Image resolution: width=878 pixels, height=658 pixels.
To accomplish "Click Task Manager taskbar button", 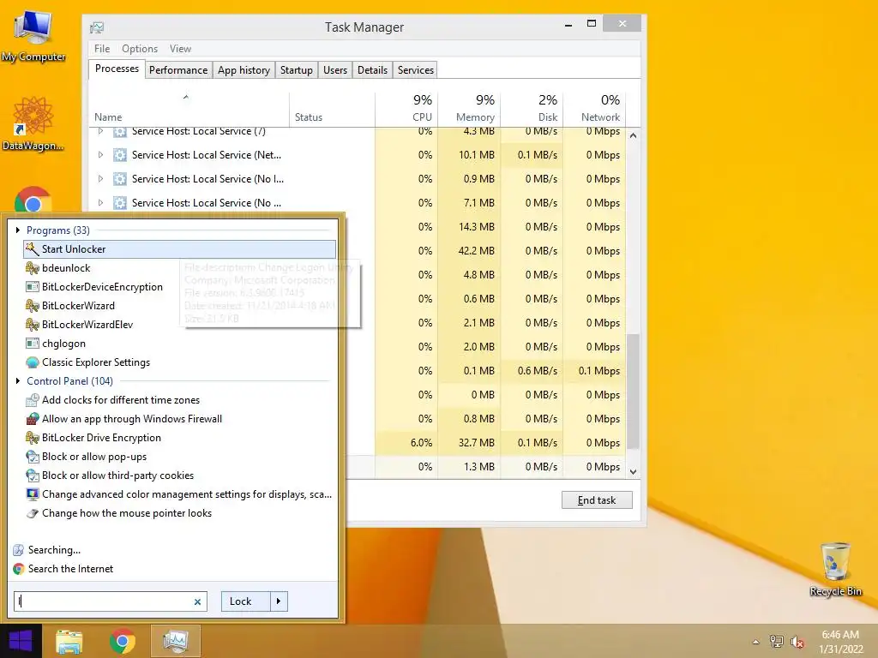I will [176, 641].
